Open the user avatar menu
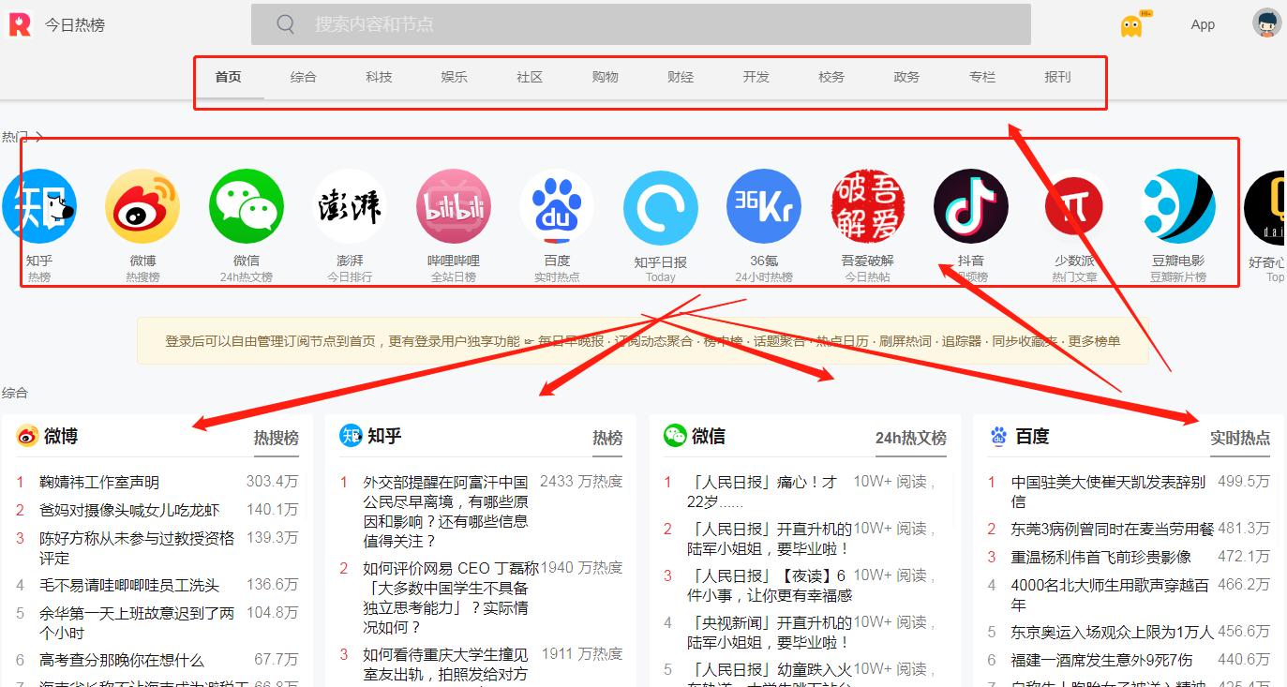Screen dimensions: 1287x687 (x=1266, y=22)
